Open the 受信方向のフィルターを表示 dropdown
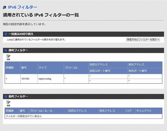The height and width of the screenshot is (131, 167). point(143,40)
